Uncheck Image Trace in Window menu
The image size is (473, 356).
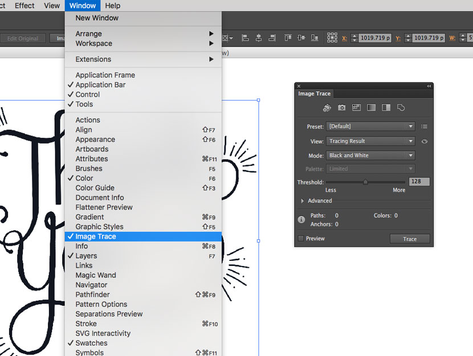tap(143, 236)
